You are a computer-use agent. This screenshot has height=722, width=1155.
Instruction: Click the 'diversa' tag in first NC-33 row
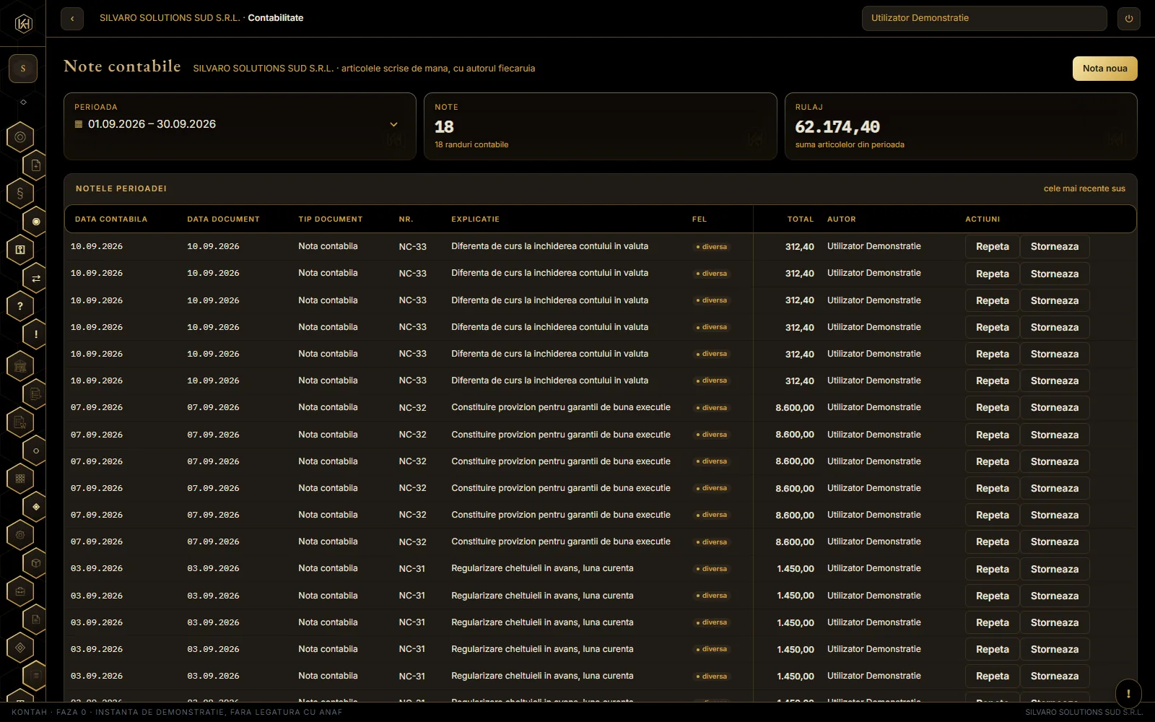[712, 247]
